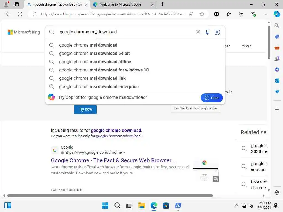Open Google Chrome Fast & Secure result

click(114, 160)
